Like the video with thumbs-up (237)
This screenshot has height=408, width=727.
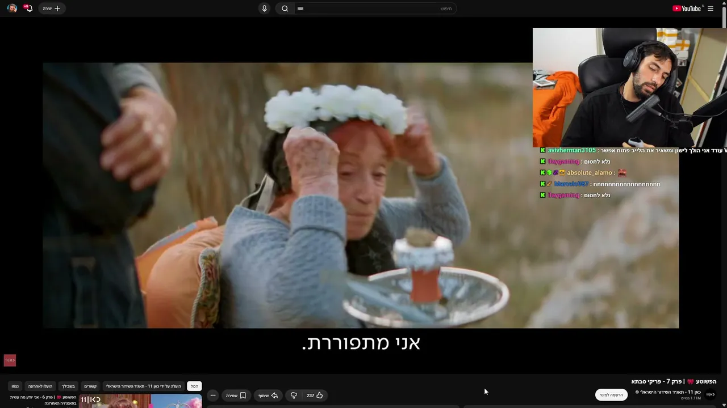[315, 396]
